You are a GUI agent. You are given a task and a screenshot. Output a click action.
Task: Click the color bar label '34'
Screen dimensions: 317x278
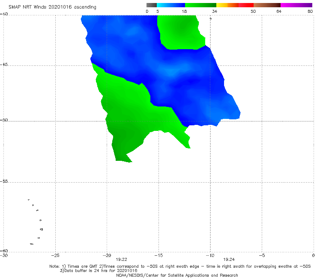point(215,11)
